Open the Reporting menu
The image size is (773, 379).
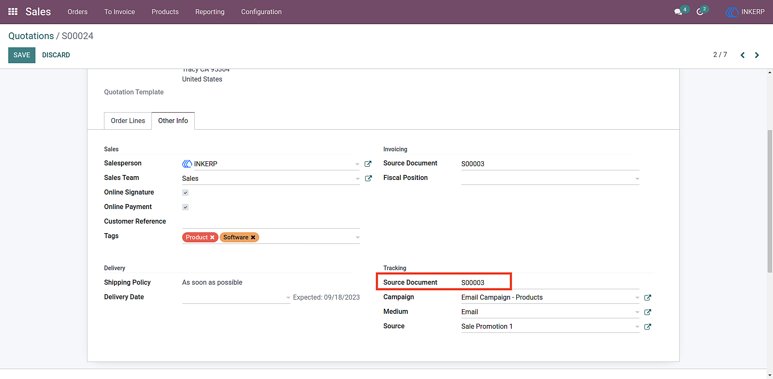[x=210, y=12]
